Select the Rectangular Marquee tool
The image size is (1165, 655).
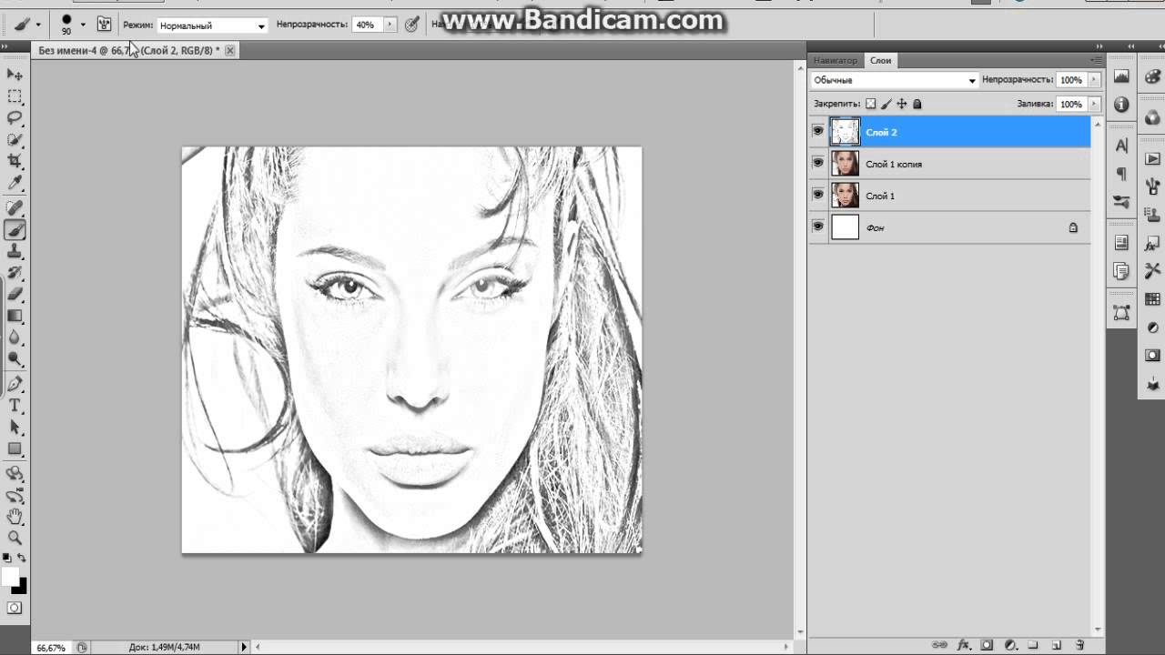[15, 96]
